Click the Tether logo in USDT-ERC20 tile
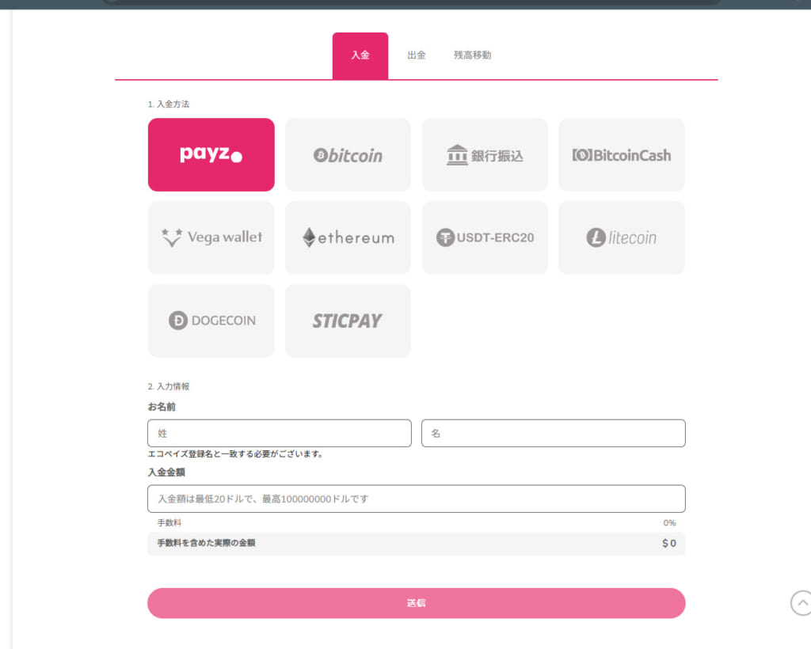Viewport: 811px width, 649px height. tap(445, 237)
